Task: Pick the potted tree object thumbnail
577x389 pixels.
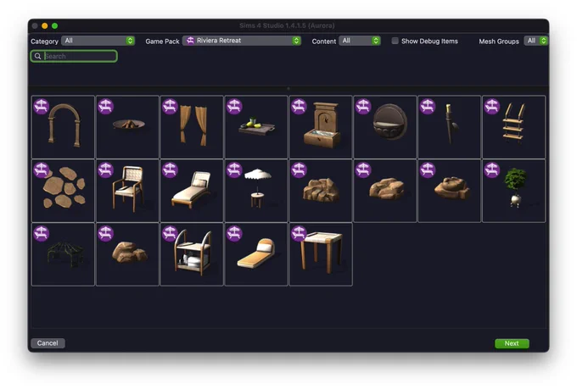Action: click(x=513, y=191)
